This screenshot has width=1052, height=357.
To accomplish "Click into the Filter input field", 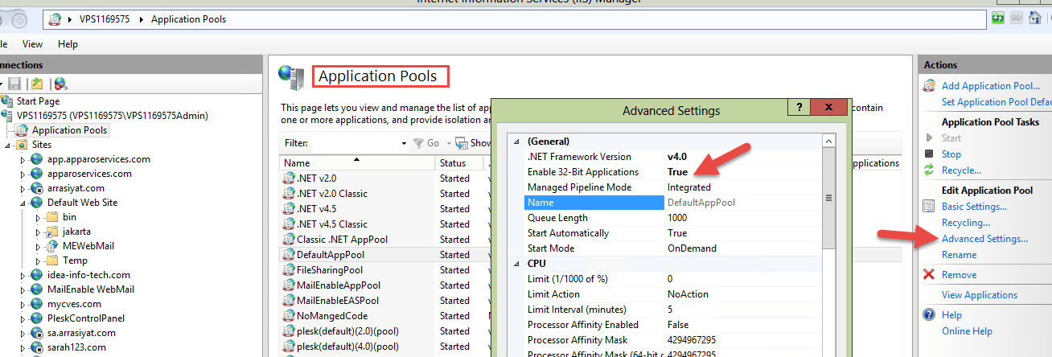I will (355, 143).
